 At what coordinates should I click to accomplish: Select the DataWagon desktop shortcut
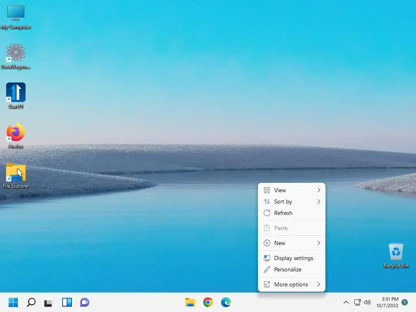pos(16,56)
